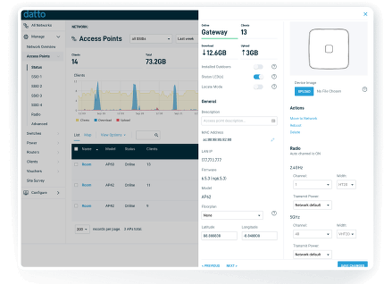
Task: Click the Manage gear icon
Action: click(26, 37)
